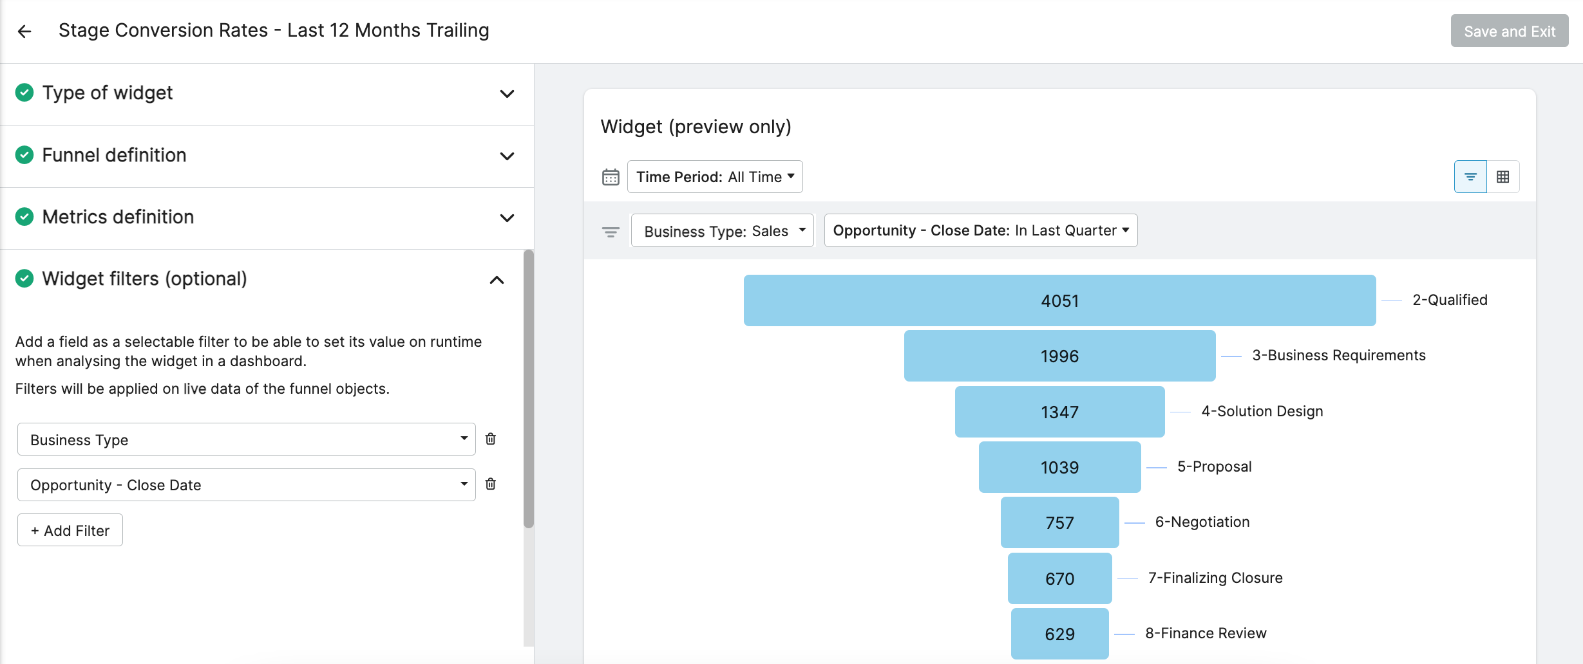Switch to table grid view icon
Image resolution: width=1583 pixels, height=664 pixels.
[x=1503, y=176]
